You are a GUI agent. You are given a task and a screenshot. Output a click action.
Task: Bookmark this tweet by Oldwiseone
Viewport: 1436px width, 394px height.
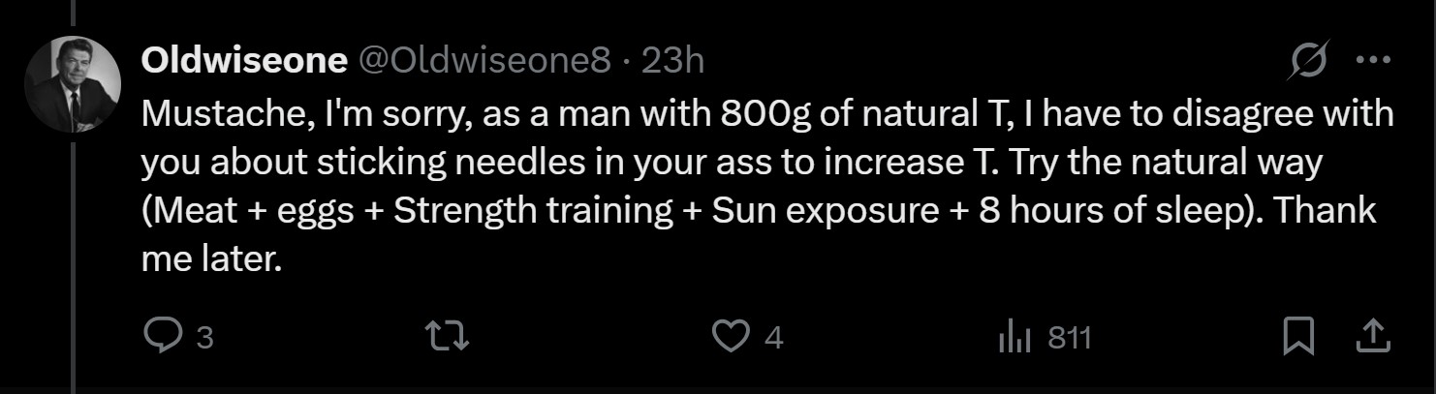[x=1298, y=336]
